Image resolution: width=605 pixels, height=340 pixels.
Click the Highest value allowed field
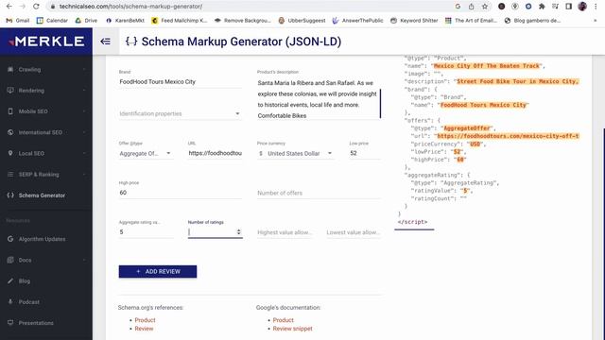pos(285,232)
